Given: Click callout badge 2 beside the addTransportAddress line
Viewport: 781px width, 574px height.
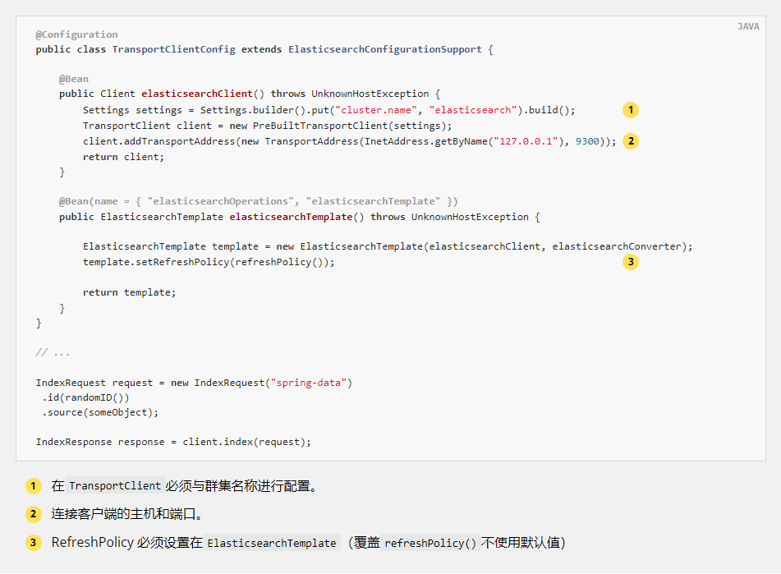Looking at the screenshot, I should pyautogui.click(x=631, y=141).
